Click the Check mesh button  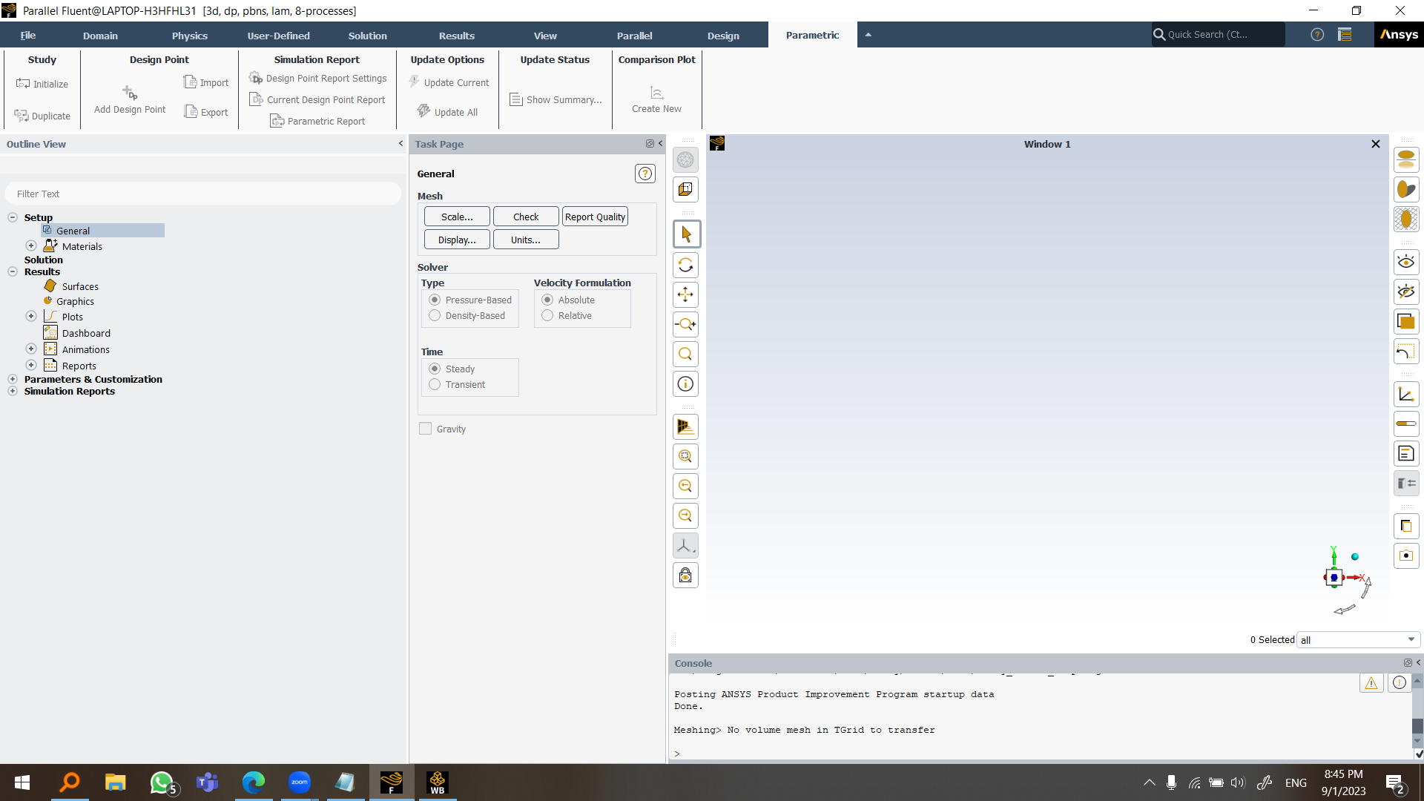click(526, 217)
